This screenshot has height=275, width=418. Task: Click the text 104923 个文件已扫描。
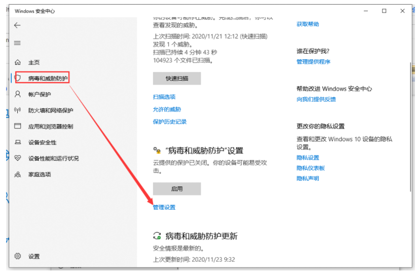(183, 60)
